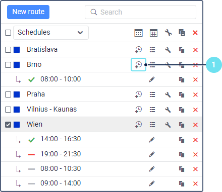The image size is (222, 192).
Task: Click the New route button
Action: 28,12
